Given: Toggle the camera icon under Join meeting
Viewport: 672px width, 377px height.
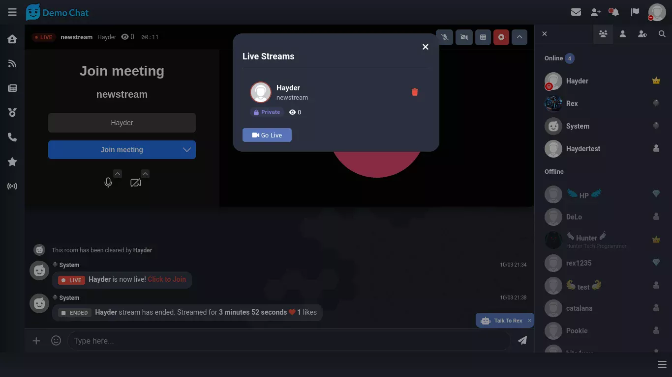Looking at the screenshot, I should point(135,183).
